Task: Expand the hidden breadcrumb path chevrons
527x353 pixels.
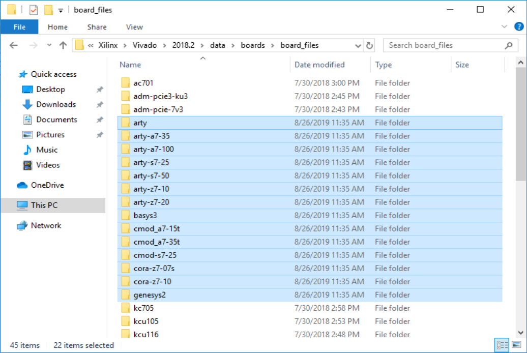Action: (x=91, y=45)
